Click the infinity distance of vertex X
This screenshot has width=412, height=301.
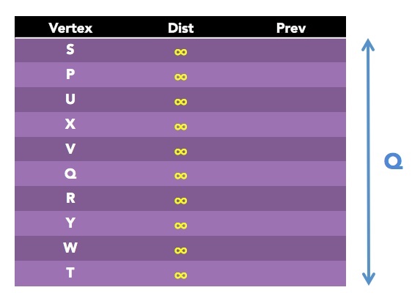[181, 127]
